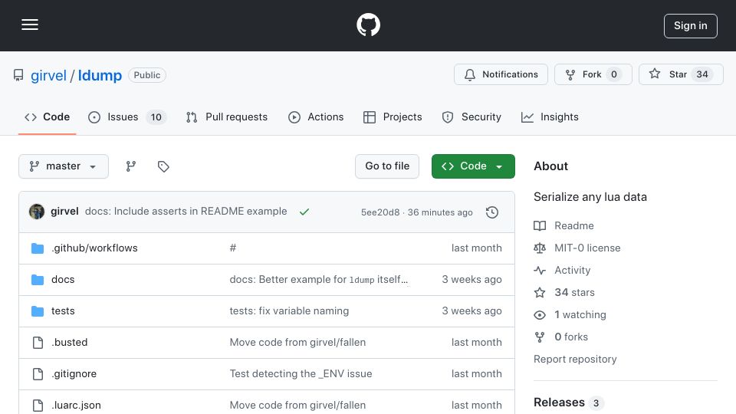
Task: Click the docs folder icon
Action: pyautogui.click(x=38, y=280)
